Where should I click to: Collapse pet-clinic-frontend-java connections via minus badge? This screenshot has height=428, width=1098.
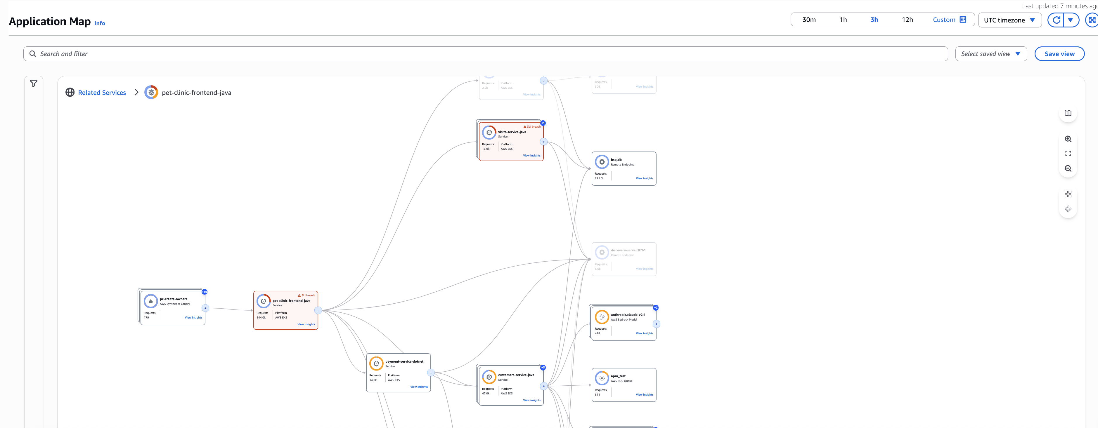tap(318, 310)
